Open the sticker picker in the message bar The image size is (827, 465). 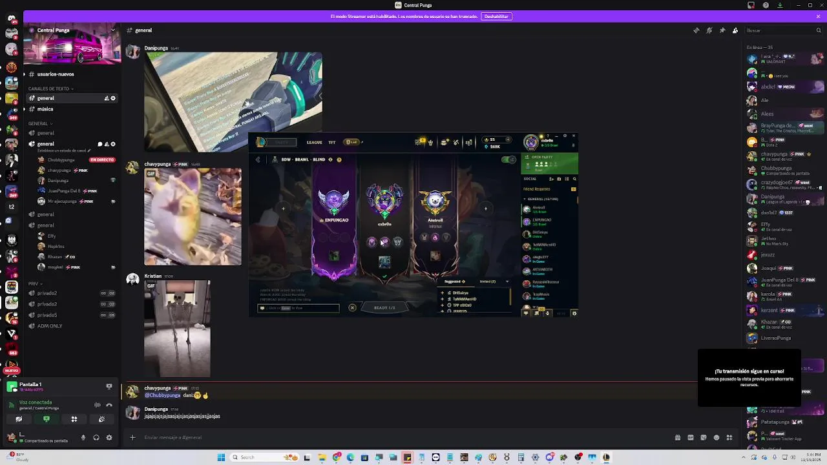click(704, 437)
